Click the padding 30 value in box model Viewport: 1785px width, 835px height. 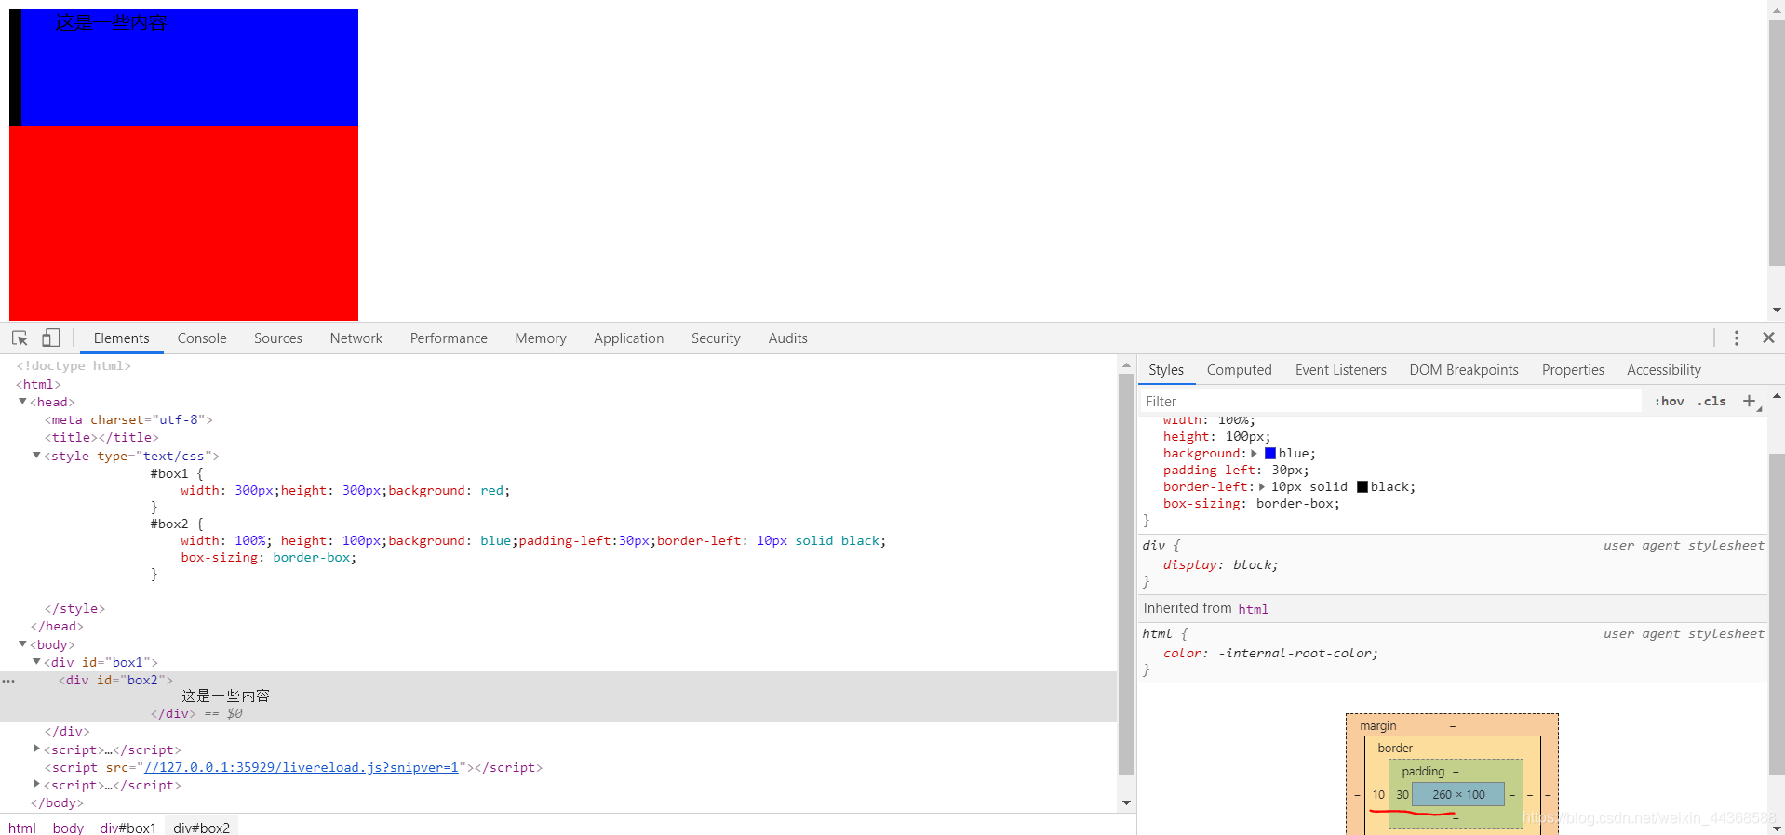[x=1402, y=795]
